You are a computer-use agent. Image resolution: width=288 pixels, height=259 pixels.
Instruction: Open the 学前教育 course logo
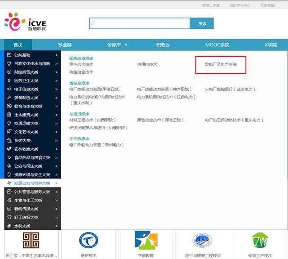pyautogui.click(x=146, y=240)
